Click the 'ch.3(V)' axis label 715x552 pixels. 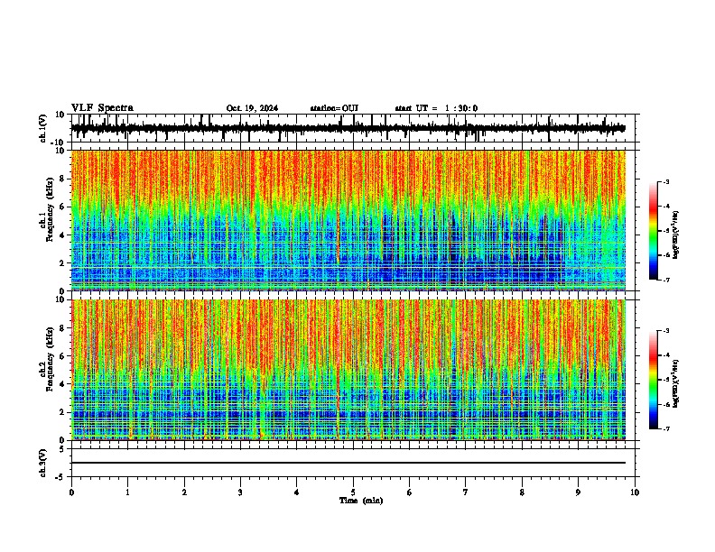pos(42,463)
